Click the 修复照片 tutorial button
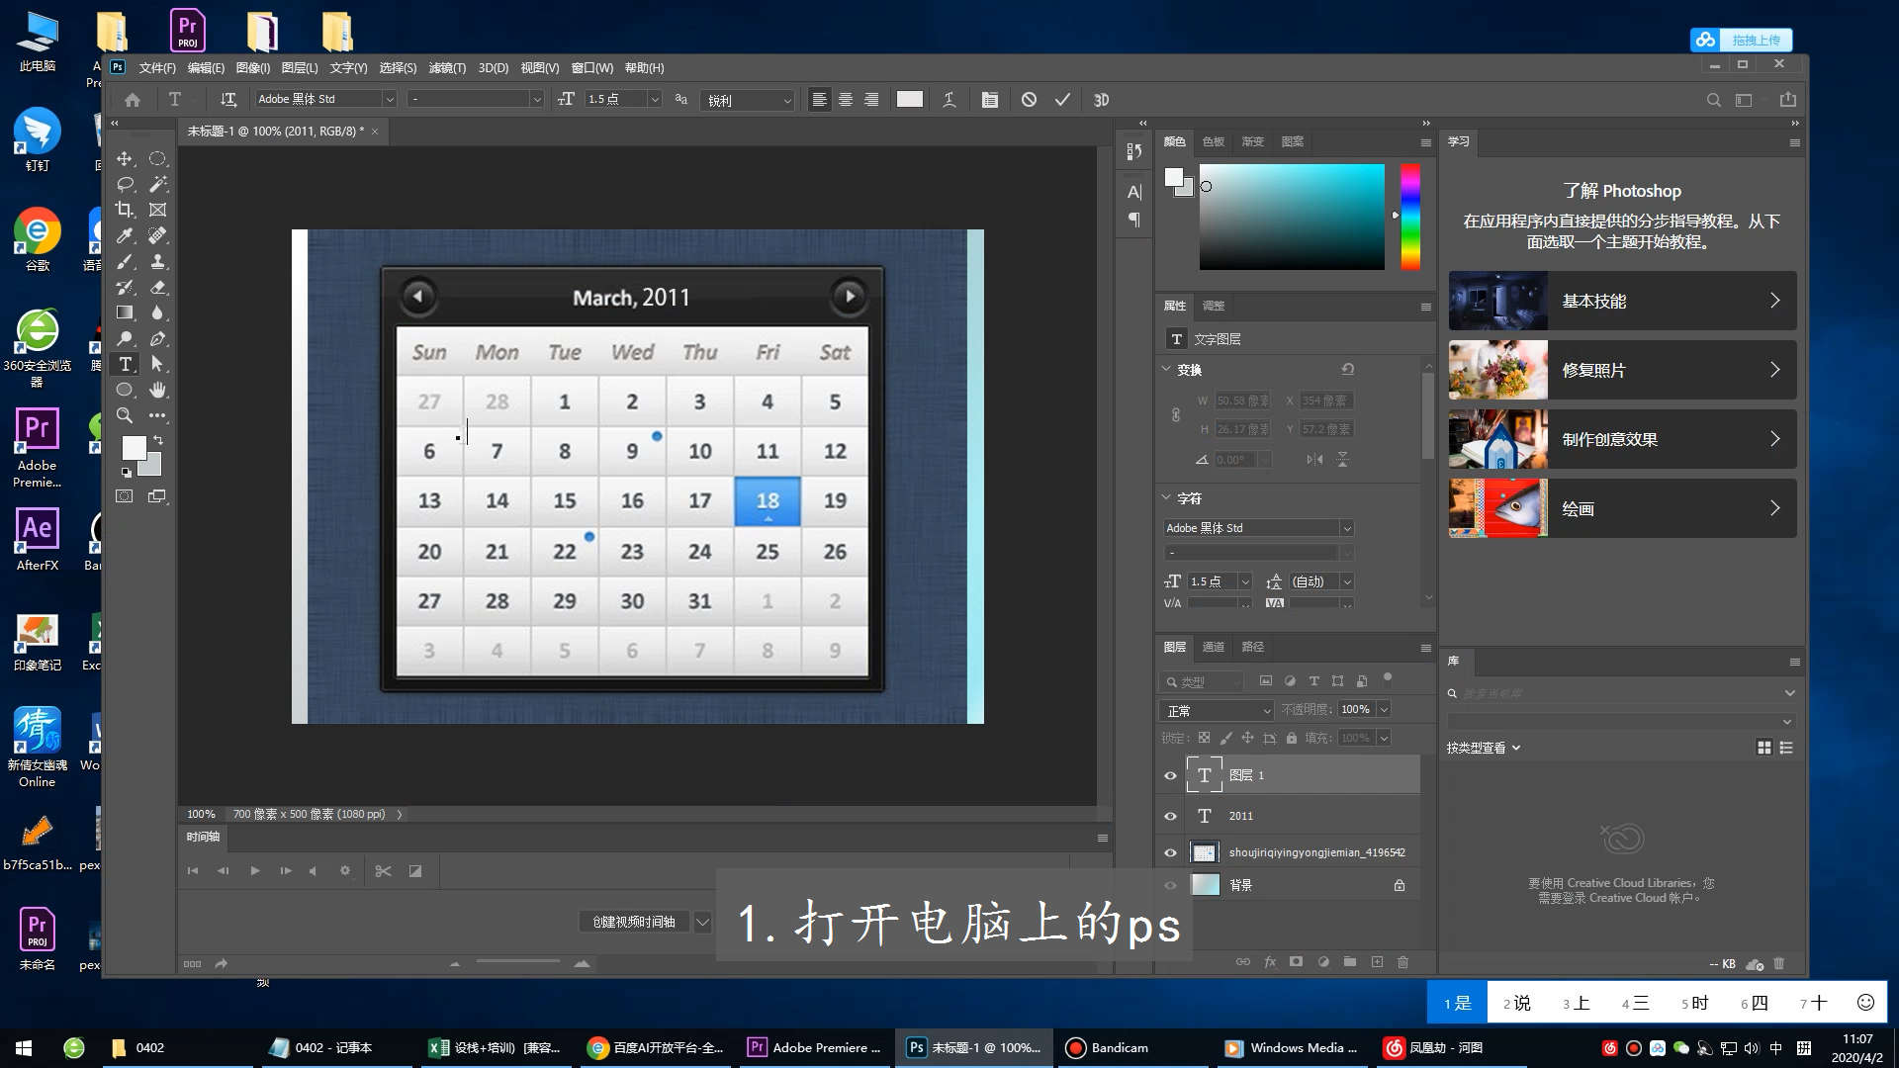 pyautogui.click(x=1622, y=369)
